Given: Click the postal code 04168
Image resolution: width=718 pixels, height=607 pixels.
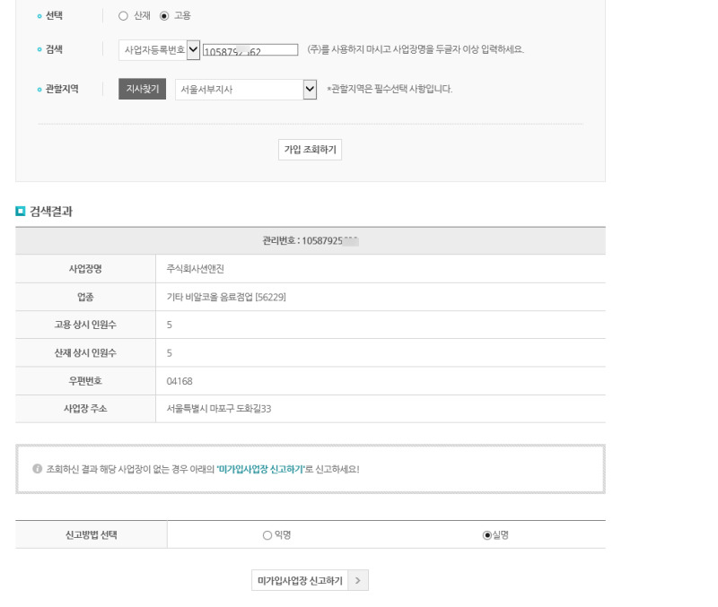Looking at the screenshot, I should coord(179,381).
